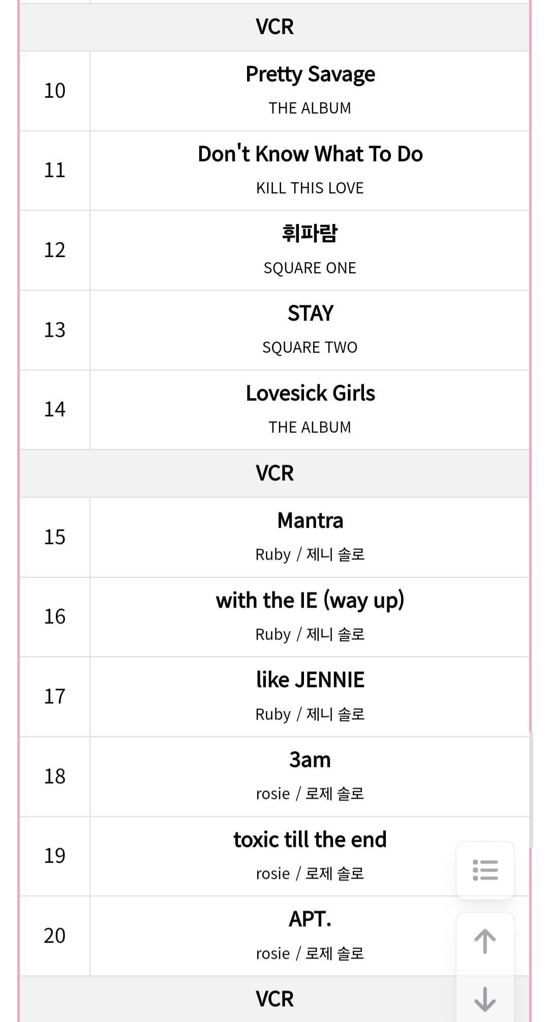Click the page scrollbar on right edge

tap(531, 789)
